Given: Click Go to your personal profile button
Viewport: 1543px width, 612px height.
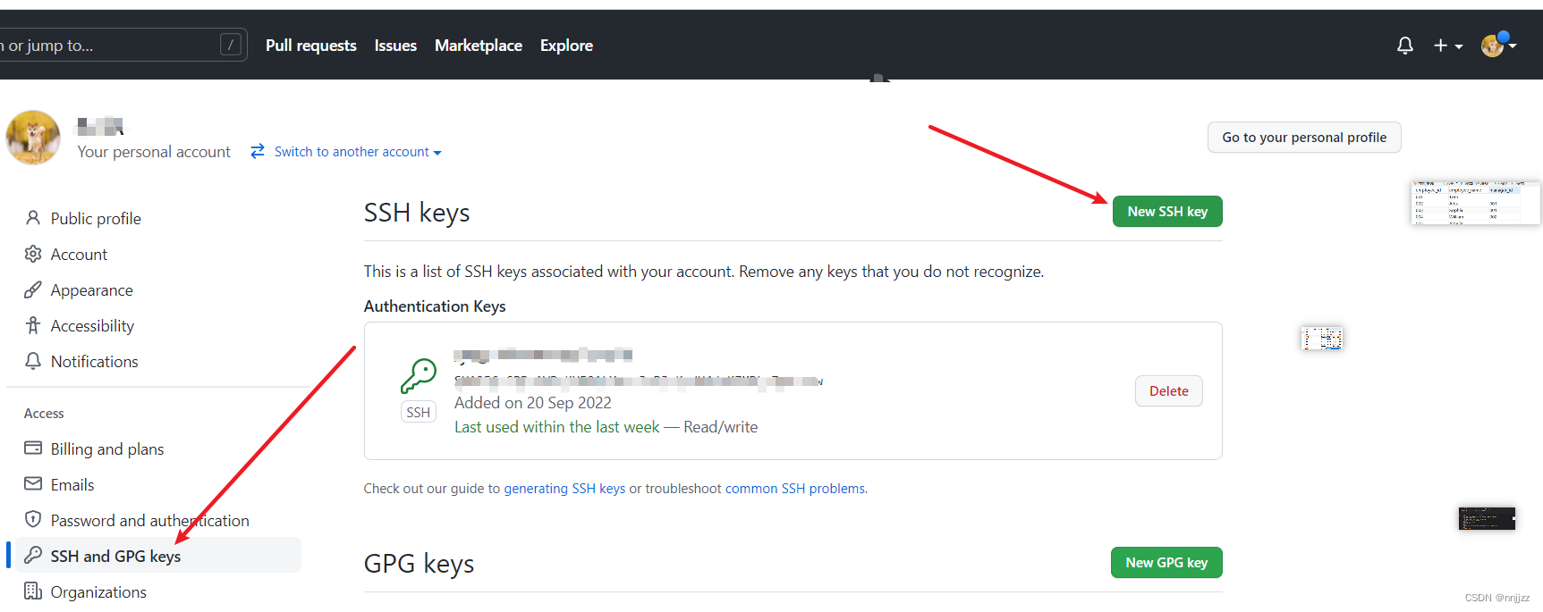Looking at the screenshot, I should coord(1304,138).
